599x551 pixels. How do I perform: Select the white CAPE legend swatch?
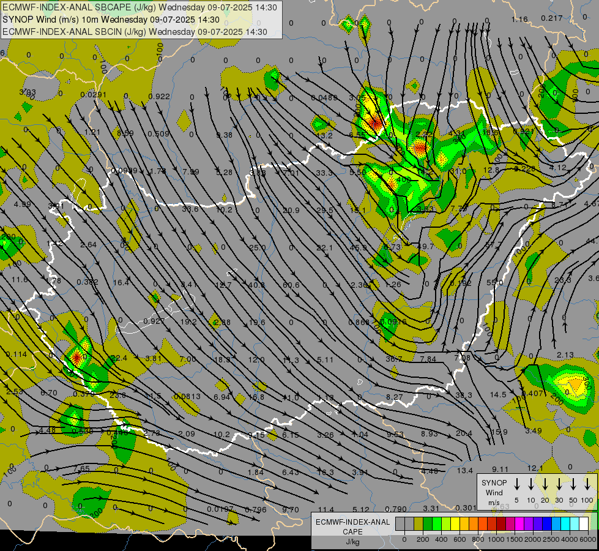click(584, 524)
